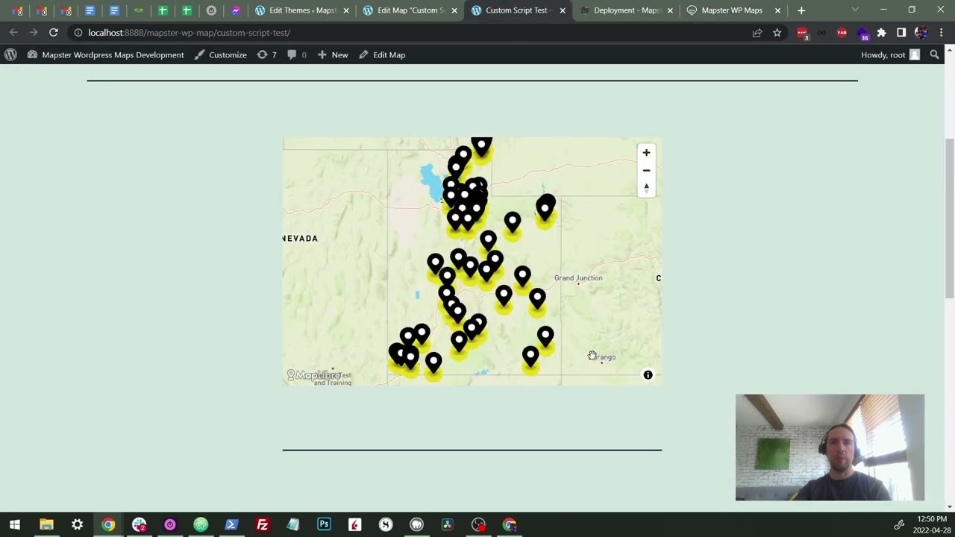
Task: Open PowerShell from the taskbar
Action: 231,524
